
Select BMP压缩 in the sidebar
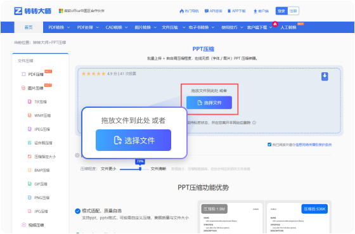click(39, 170)
